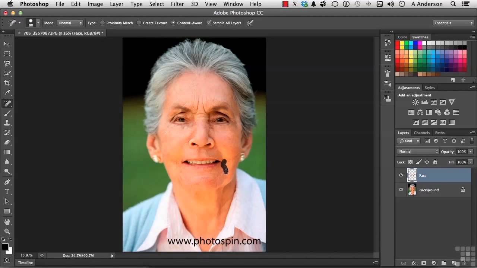477x268 pixels.
Task: Toggle lock transparent pixels
Action: point(410,162)
